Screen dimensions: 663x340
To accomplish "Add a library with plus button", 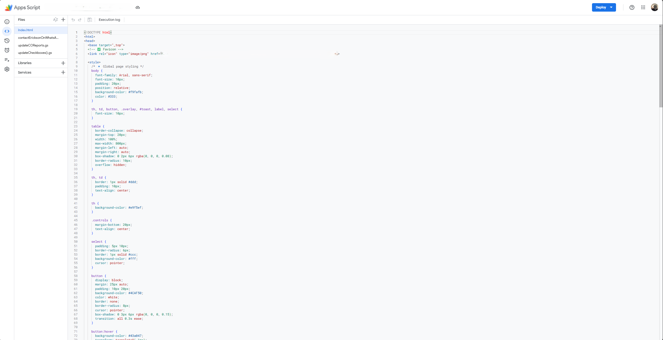I will (63, 63).
